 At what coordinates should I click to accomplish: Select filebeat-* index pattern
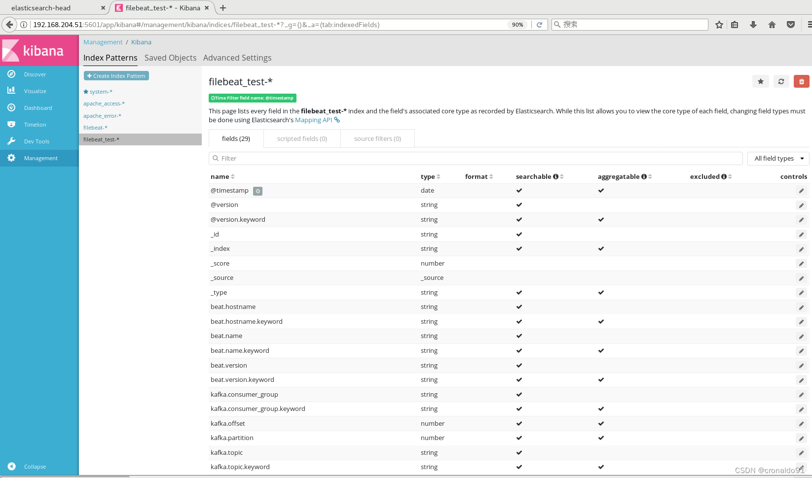click(95, 128)
